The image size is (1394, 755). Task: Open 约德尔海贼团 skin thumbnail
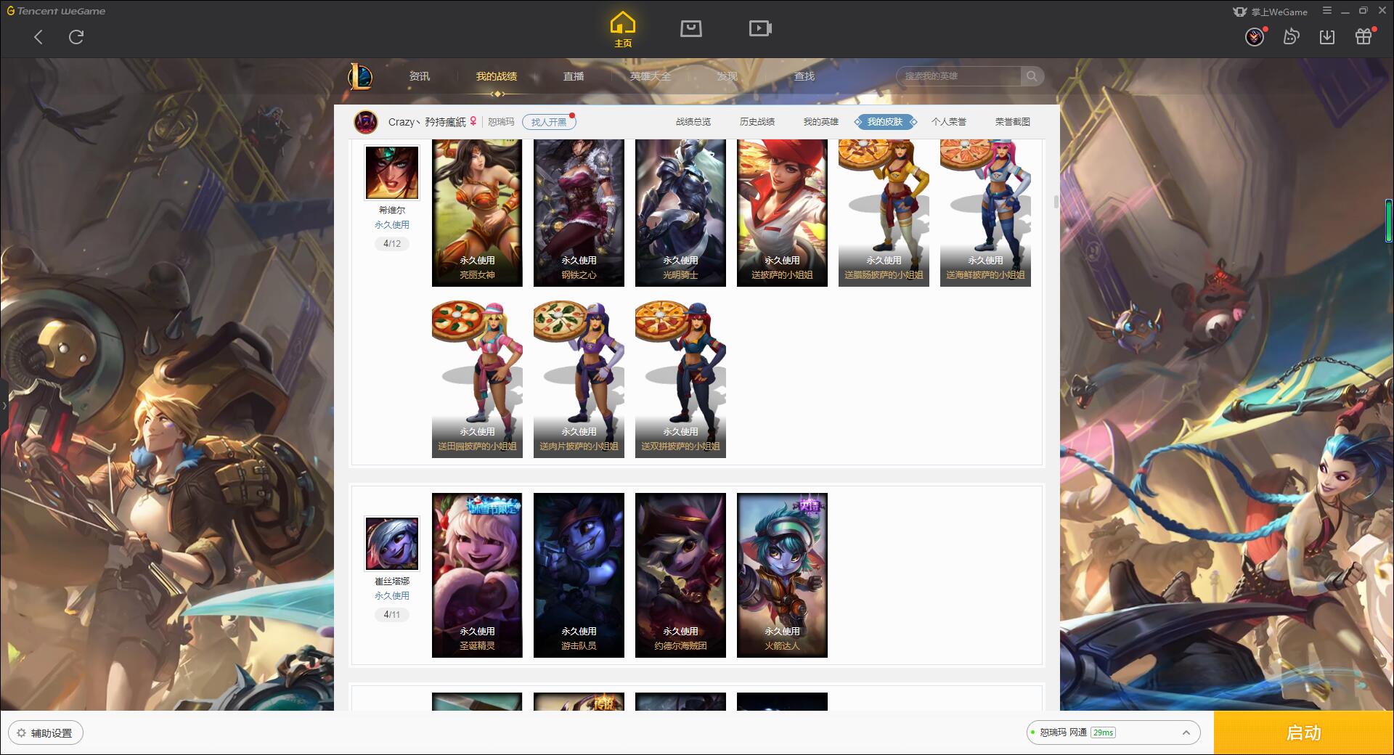680,575
